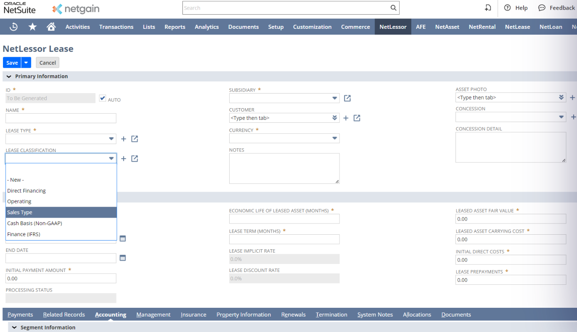
Task: Add new Lease Type with plus icon
Action: pos(124,139)
